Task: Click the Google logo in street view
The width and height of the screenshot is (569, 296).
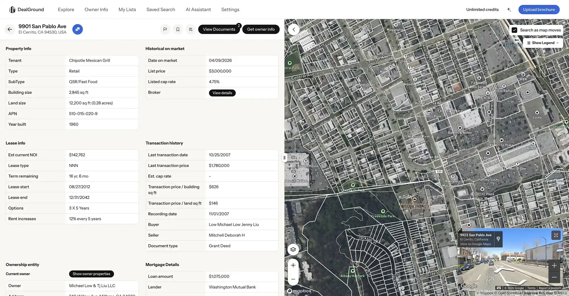Action: pyautogui.click(x=469, y=286)
